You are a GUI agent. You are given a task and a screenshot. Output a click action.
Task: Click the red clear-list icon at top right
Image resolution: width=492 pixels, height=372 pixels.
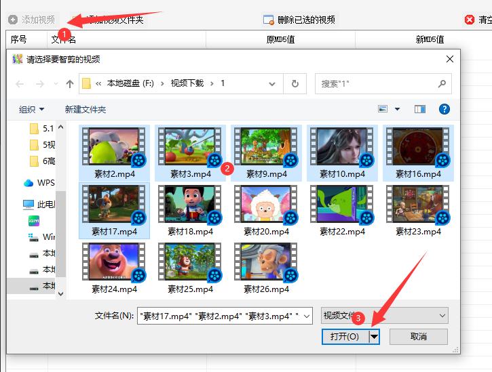click(x=470, y=20)
